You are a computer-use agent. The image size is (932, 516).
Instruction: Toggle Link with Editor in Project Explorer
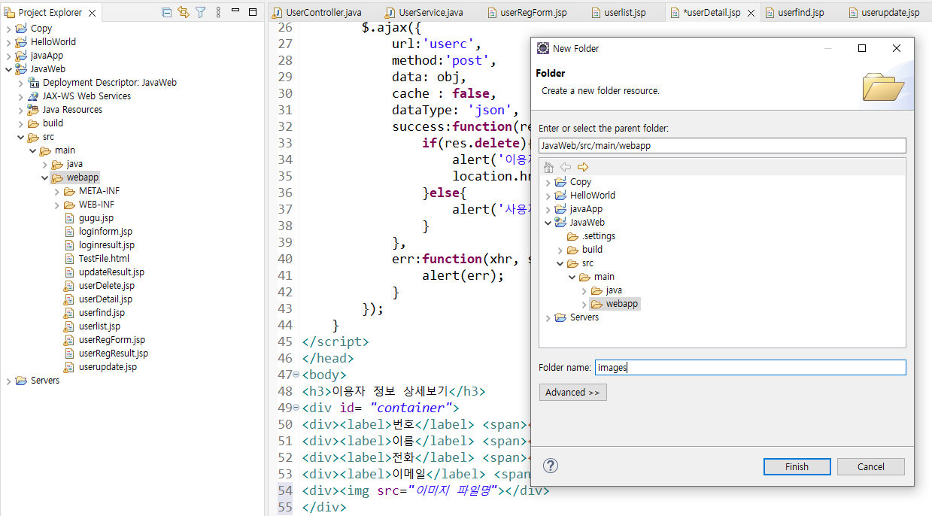click(184, 12)
